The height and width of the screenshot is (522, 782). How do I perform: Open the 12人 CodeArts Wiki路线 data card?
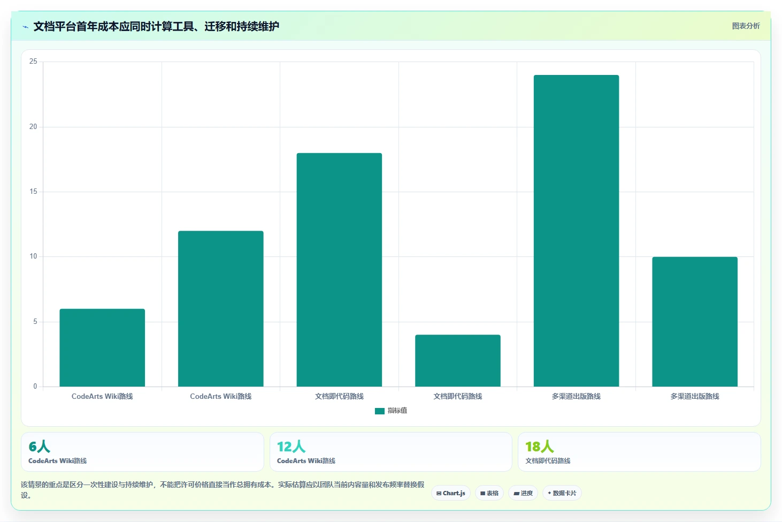(391, 452)
